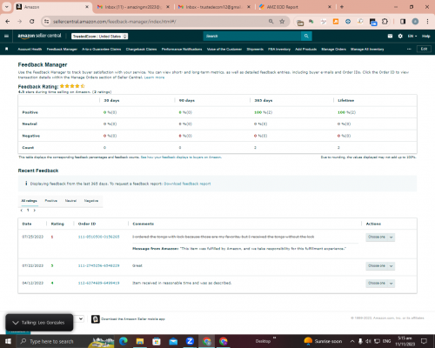Viewport: 435px width, 348px height.
Task: Open the Chrome three-dot menu
Action: [427, 22]
